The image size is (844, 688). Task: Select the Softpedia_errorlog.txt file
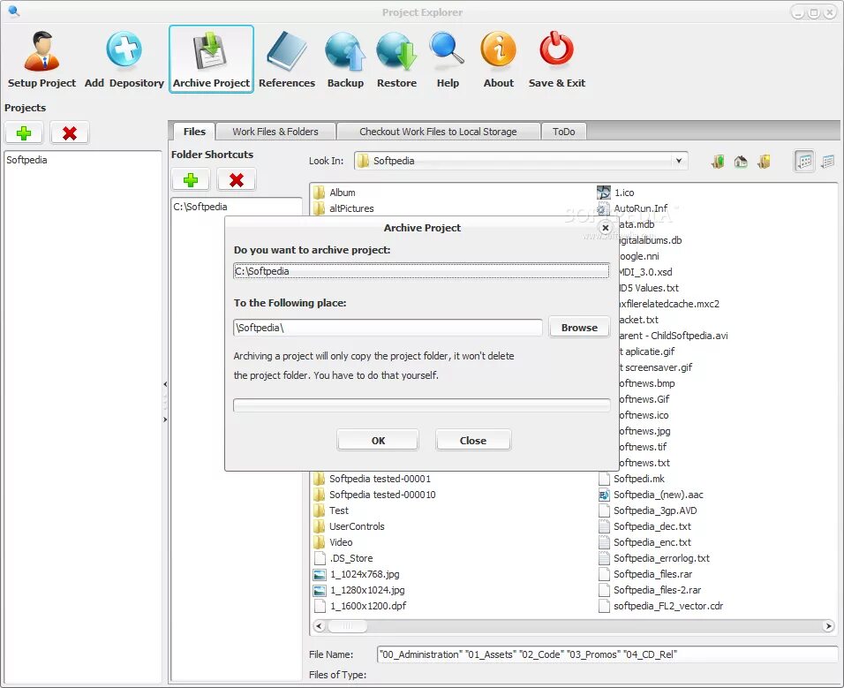(654, 558)
